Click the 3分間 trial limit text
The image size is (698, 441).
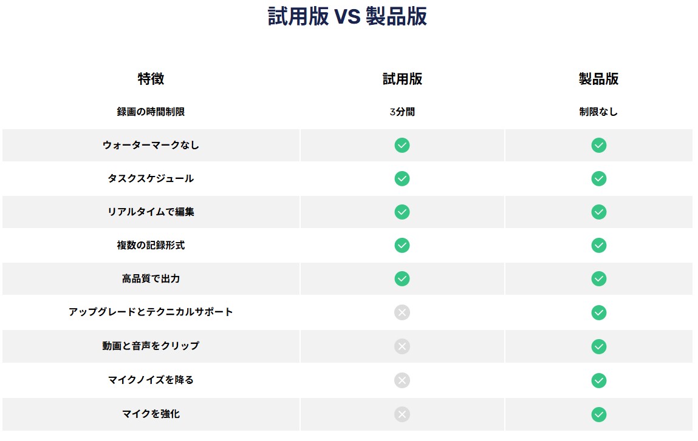click(x=402, y=112)
